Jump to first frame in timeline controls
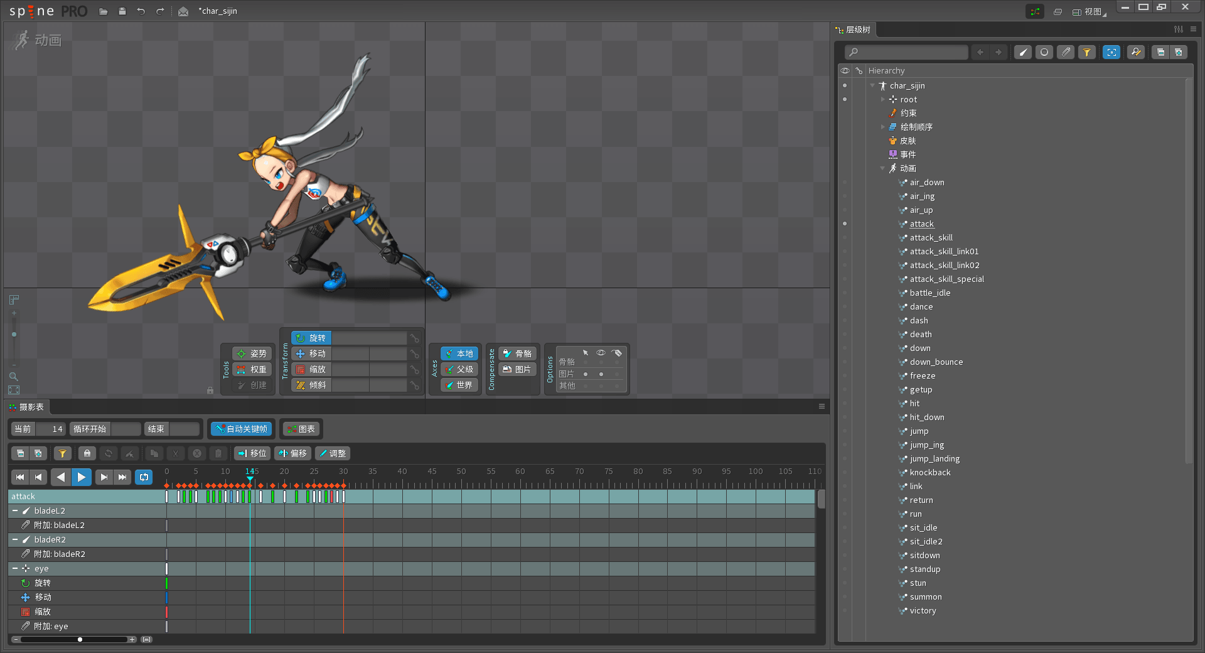This screenshot has width=1205, height=653. click(x=20, y=477)
